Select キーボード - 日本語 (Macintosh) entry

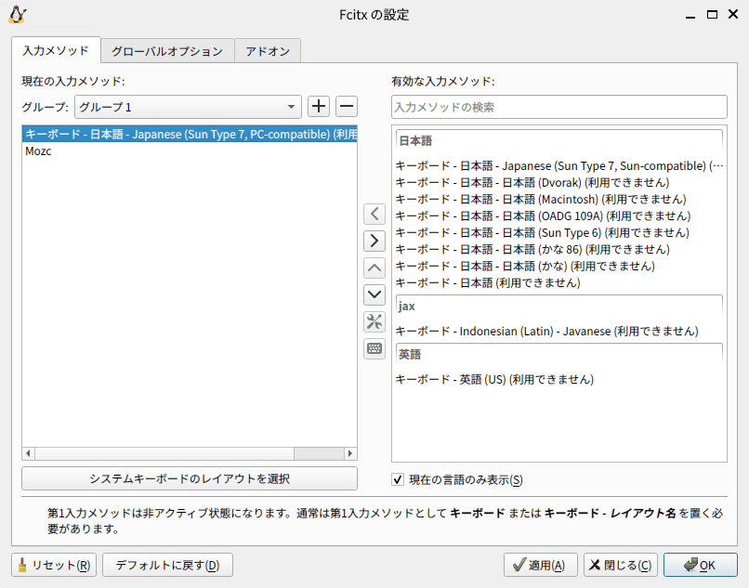pos(558,199)
